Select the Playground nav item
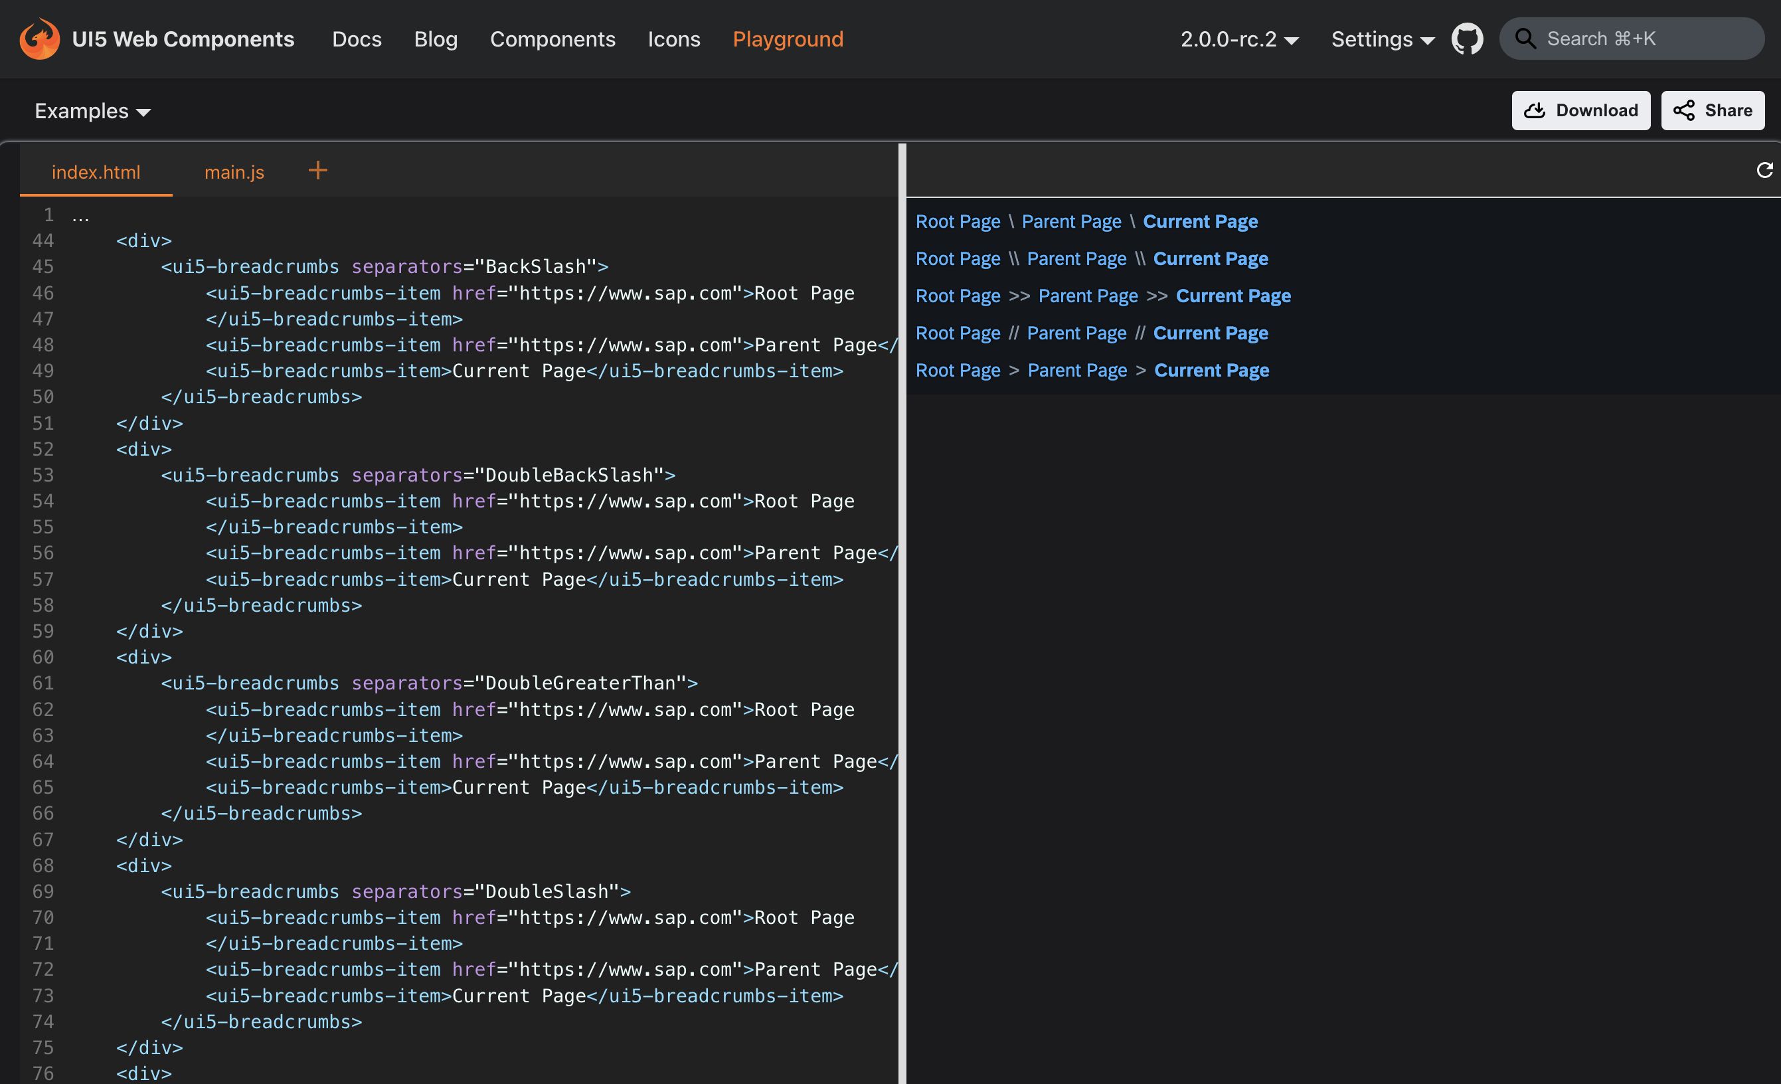This screenshot has width=1781, height=1084. [x=788, y=39]
